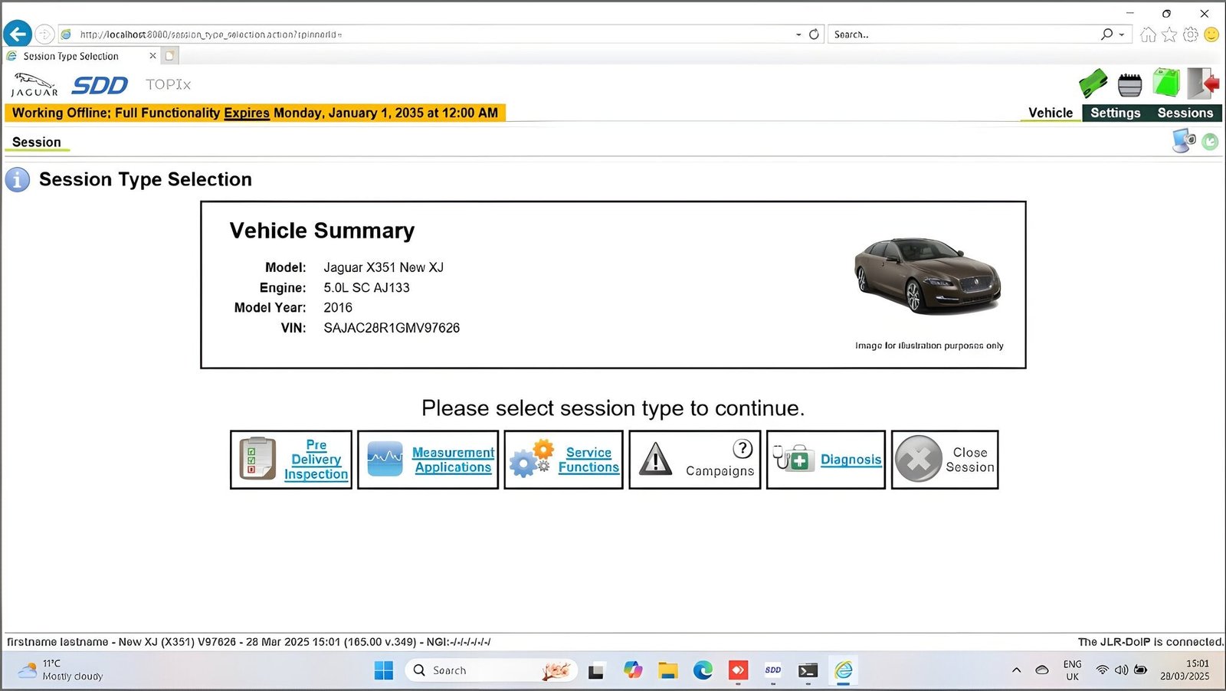Click the smiley feedback icon

coord(1211,34)
